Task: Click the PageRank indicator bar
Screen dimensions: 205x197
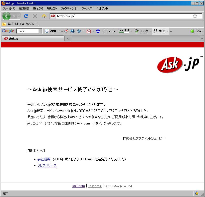Action: click(x=124, y=31)
